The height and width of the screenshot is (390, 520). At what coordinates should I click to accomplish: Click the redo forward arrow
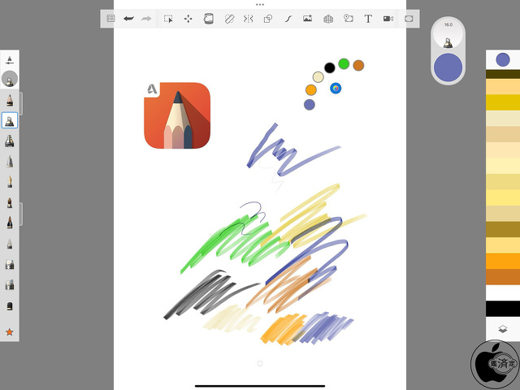(x=146, y=19)
